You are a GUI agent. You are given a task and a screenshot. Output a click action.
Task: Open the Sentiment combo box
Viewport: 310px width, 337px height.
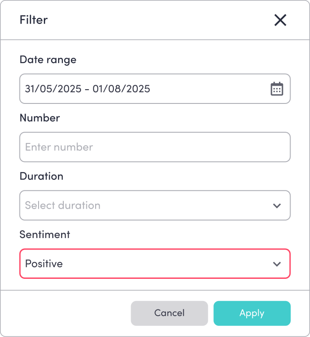click(x=146, y=264)
